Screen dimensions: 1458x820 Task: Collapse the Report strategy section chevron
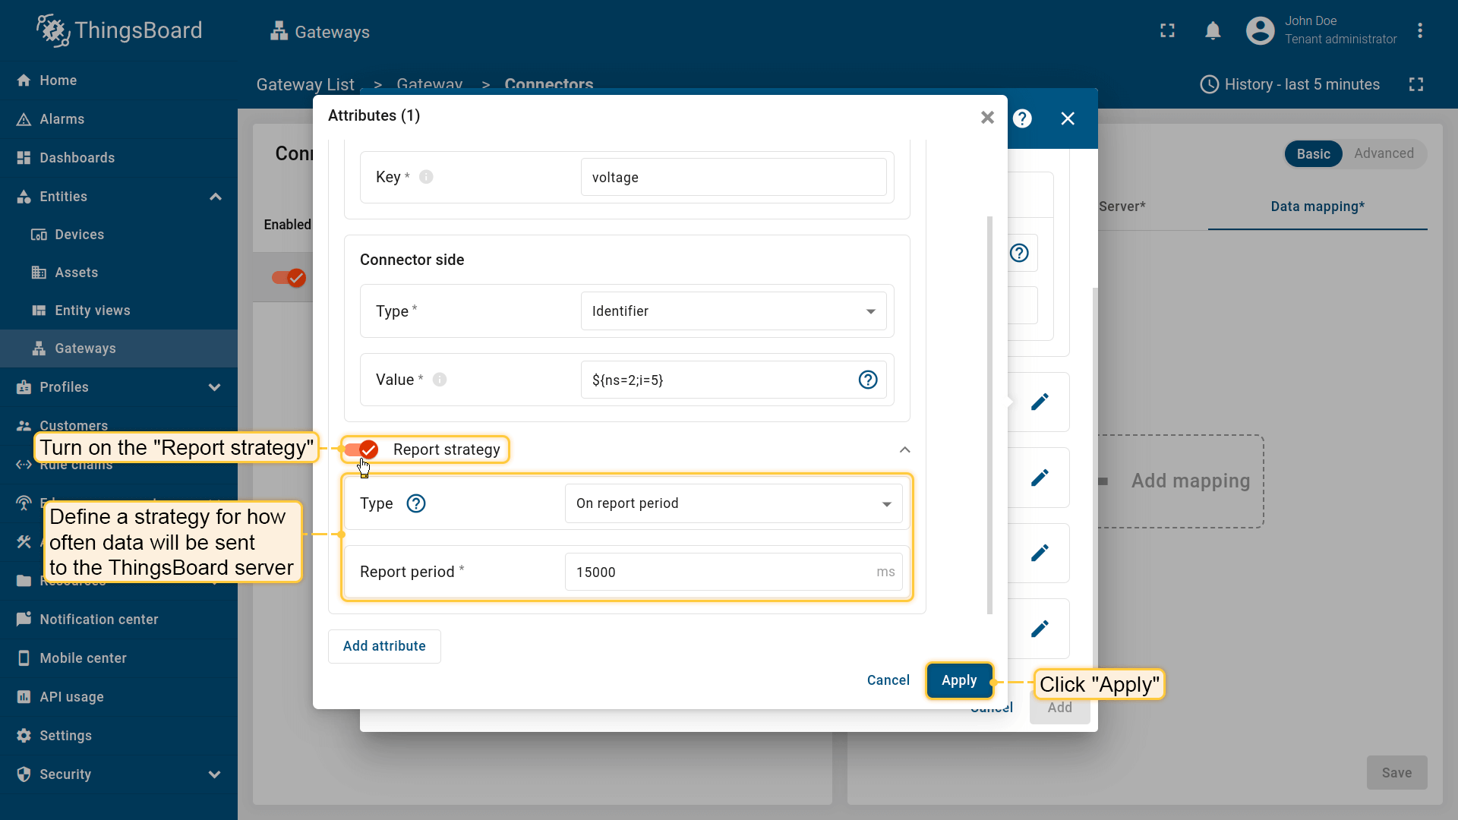904,449
